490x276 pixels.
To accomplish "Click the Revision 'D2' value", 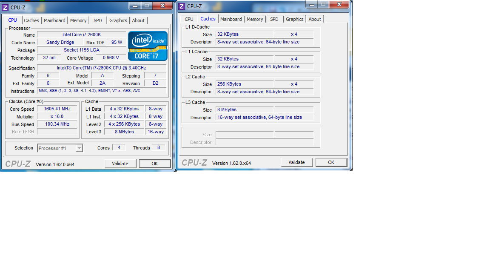I will pyautogui.click(x=155, y=83).
